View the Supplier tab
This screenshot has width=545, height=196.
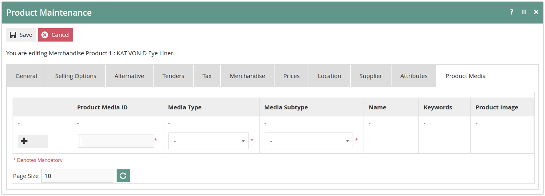point(371,76)
